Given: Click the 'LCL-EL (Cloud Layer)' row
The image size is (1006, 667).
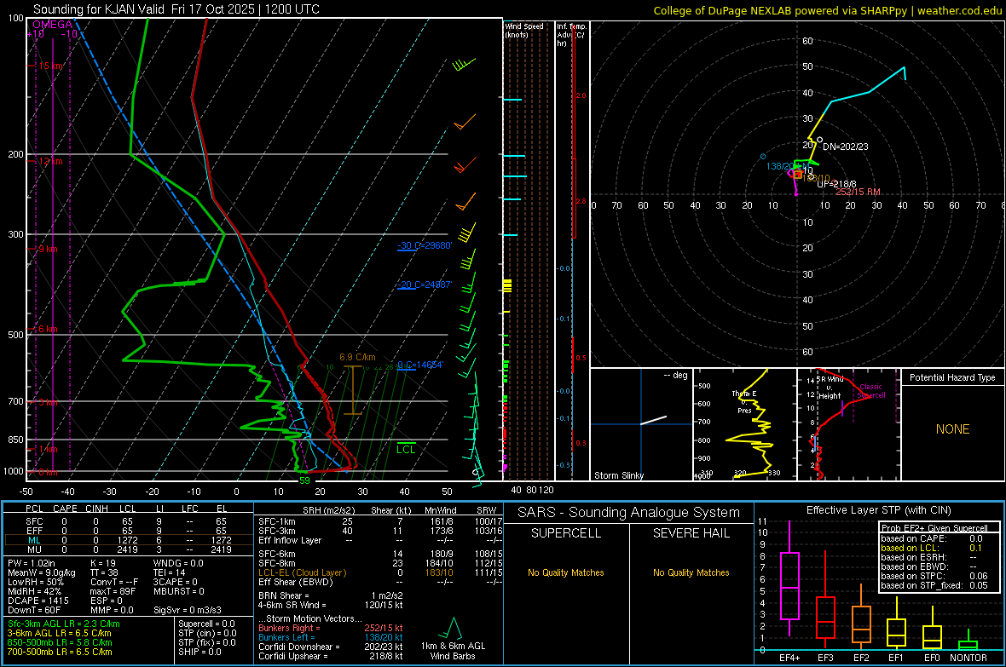Looking at the screenshot, I should (380, 572).
